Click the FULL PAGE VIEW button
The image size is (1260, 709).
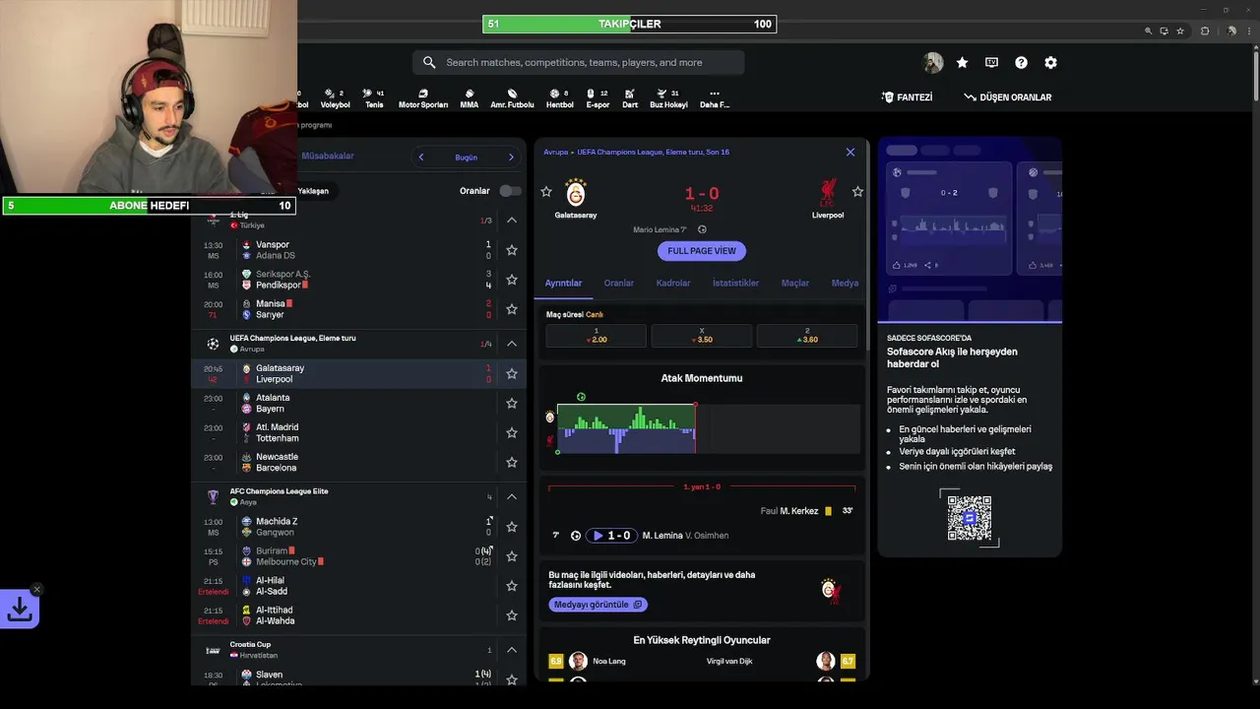(x=702, y=251)
